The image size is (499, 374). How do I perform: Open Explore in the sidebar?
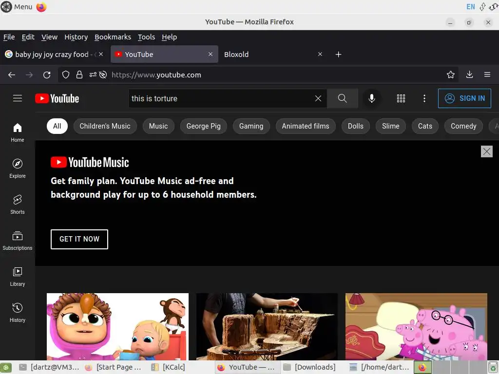click(18, 168)
